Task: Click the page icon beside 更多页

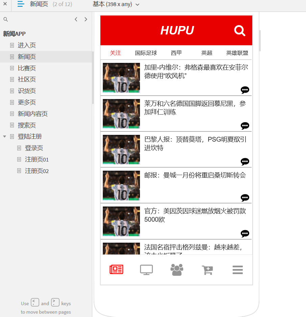Action: tap(12, 102)
